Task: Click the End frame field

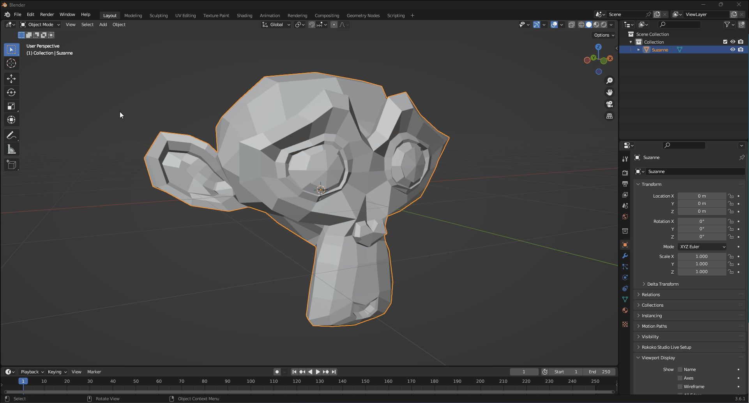Action: (x=600, y=372)
